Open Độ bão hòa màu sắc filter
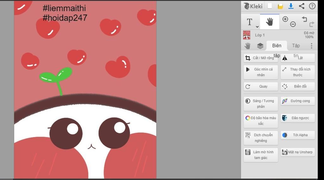 tap(261, 121)
